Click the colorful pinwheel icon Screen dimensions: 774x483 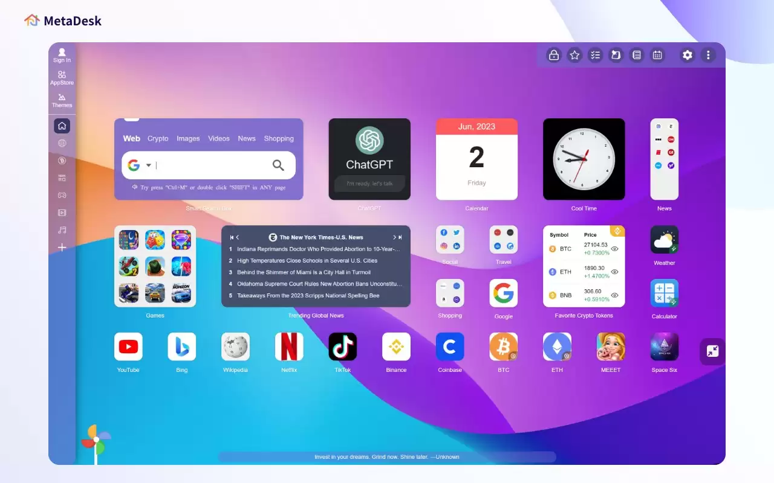(x=96, y=440)
